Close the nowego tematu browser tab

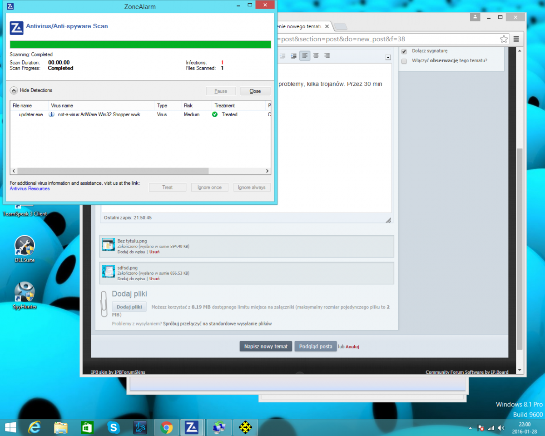pyautogui.click(x=327, y=26)
